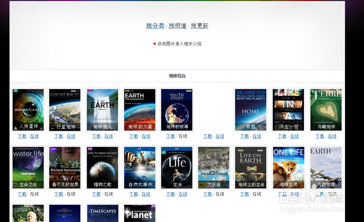Click 在线 under 地球的力量
This screenshot has height=222, width=364.
[146, 136]
